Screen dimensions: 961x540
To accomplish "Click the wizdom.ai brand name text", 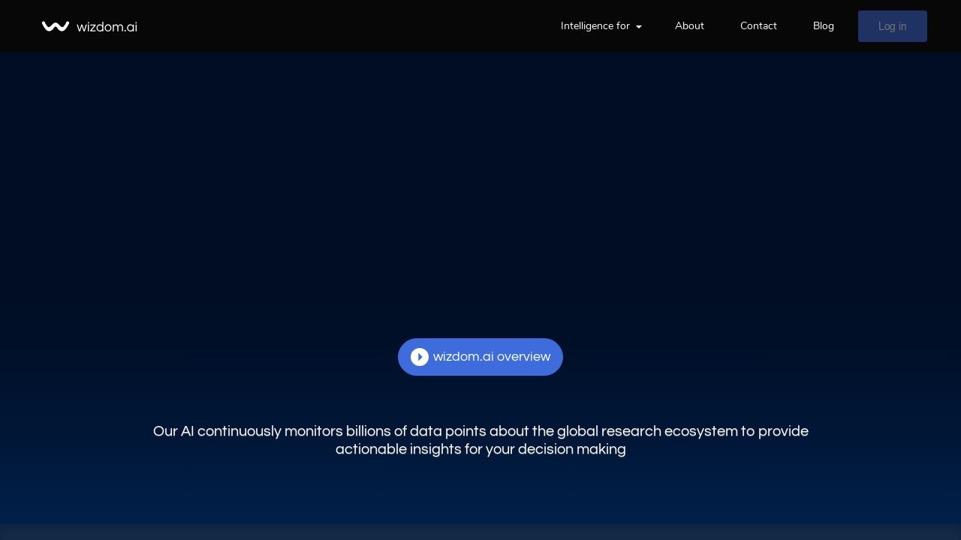I will tap(107, 27).
